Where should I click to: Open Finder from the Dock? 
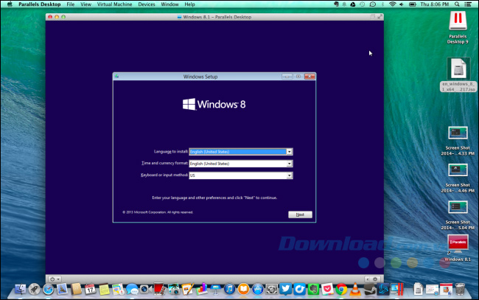point(20,289)
